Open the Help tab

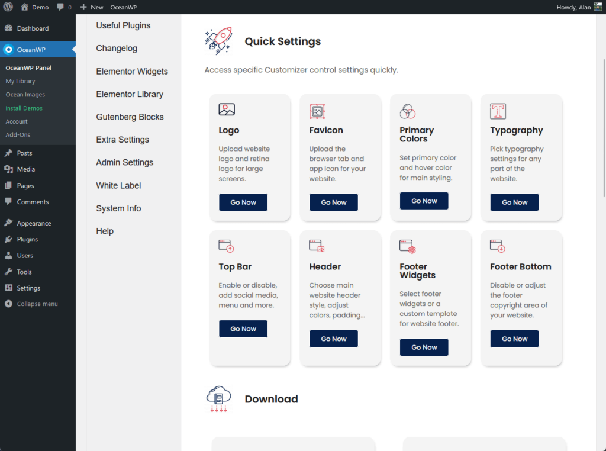coord(105,231)
